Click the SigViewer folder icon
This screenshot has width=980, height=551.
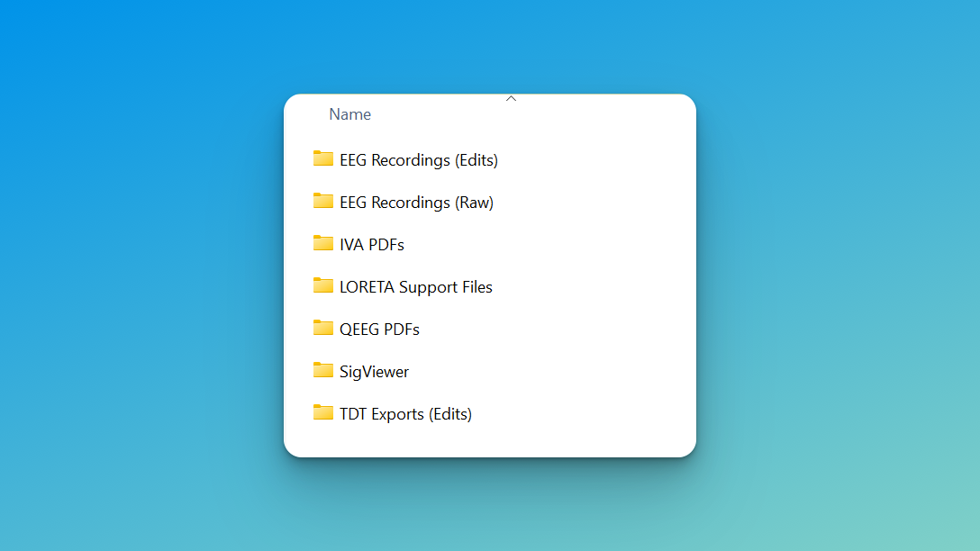[323, 371]
